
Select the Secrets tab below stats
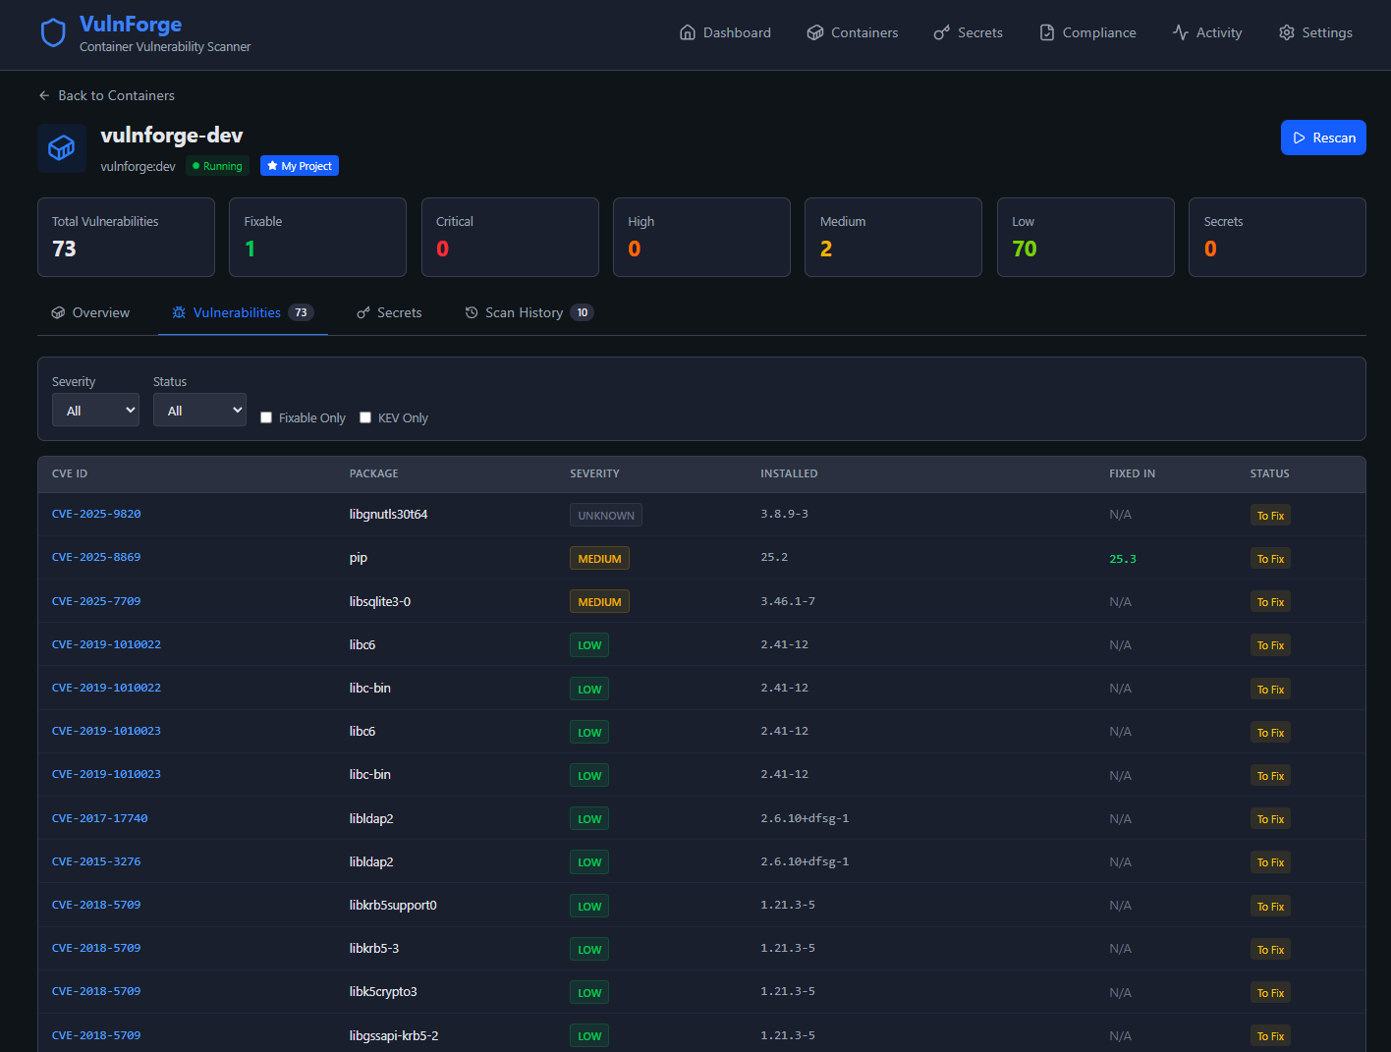tap(389, 312)
